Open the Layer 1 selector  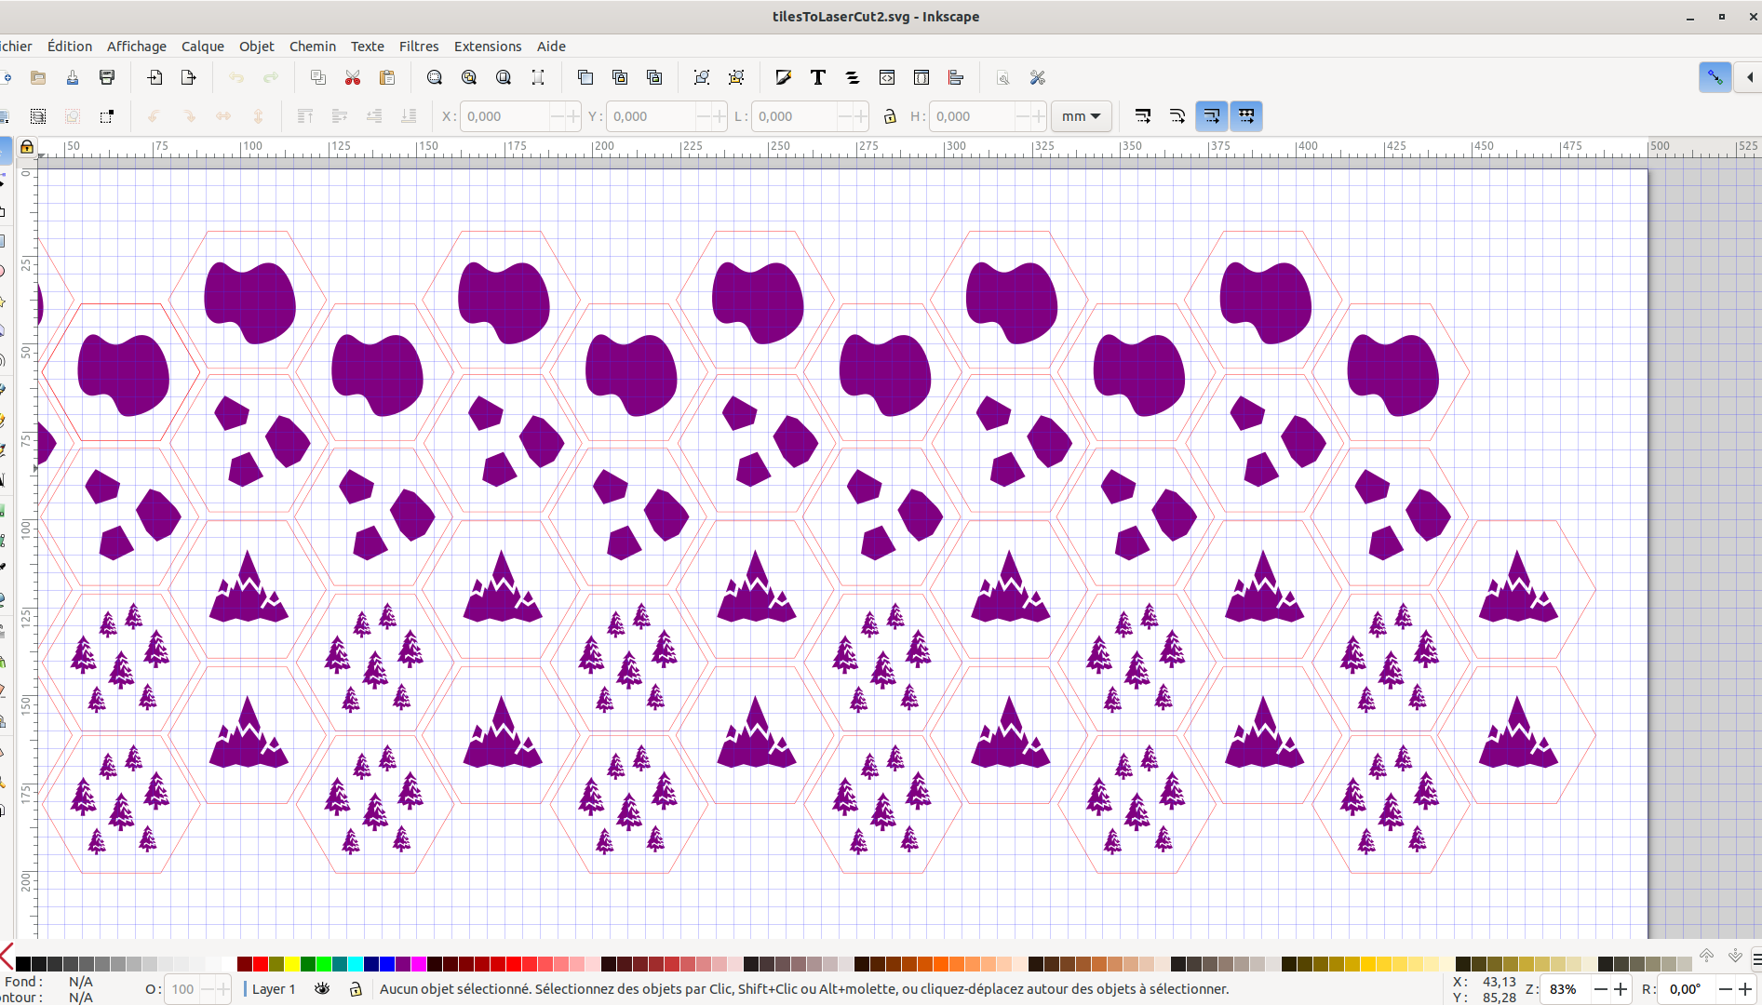coord(274,988)
